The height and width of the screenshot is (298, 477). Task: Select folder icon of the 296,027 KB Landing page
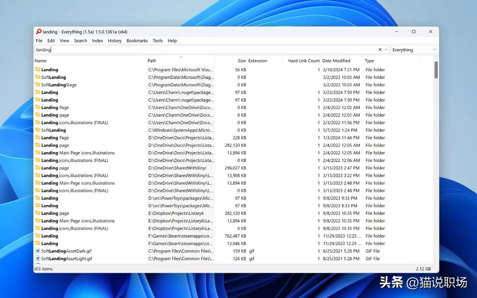coord(38,168)
